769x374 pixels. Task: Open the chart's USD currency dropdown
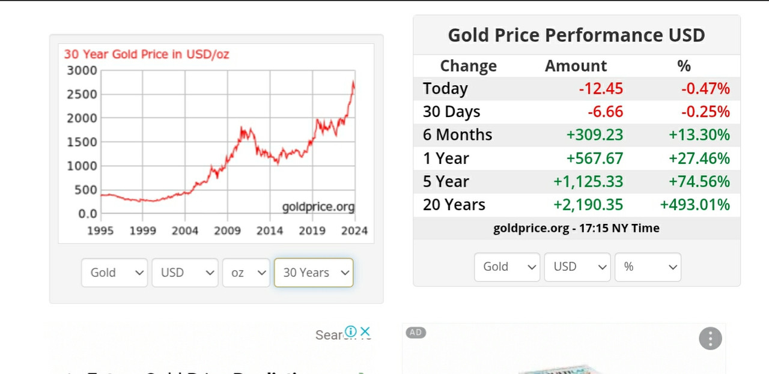tap(184, 273)
